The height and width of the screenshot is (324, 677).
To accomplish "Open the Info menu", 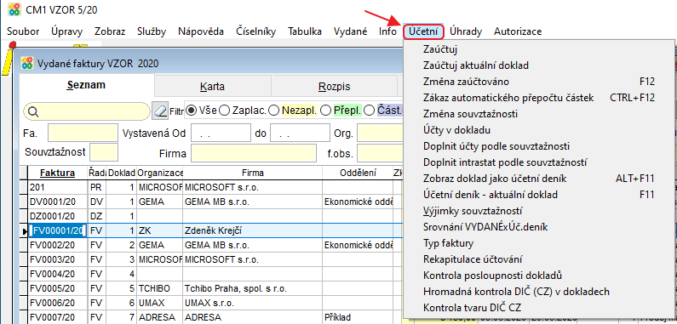I will tap(387, 31).
